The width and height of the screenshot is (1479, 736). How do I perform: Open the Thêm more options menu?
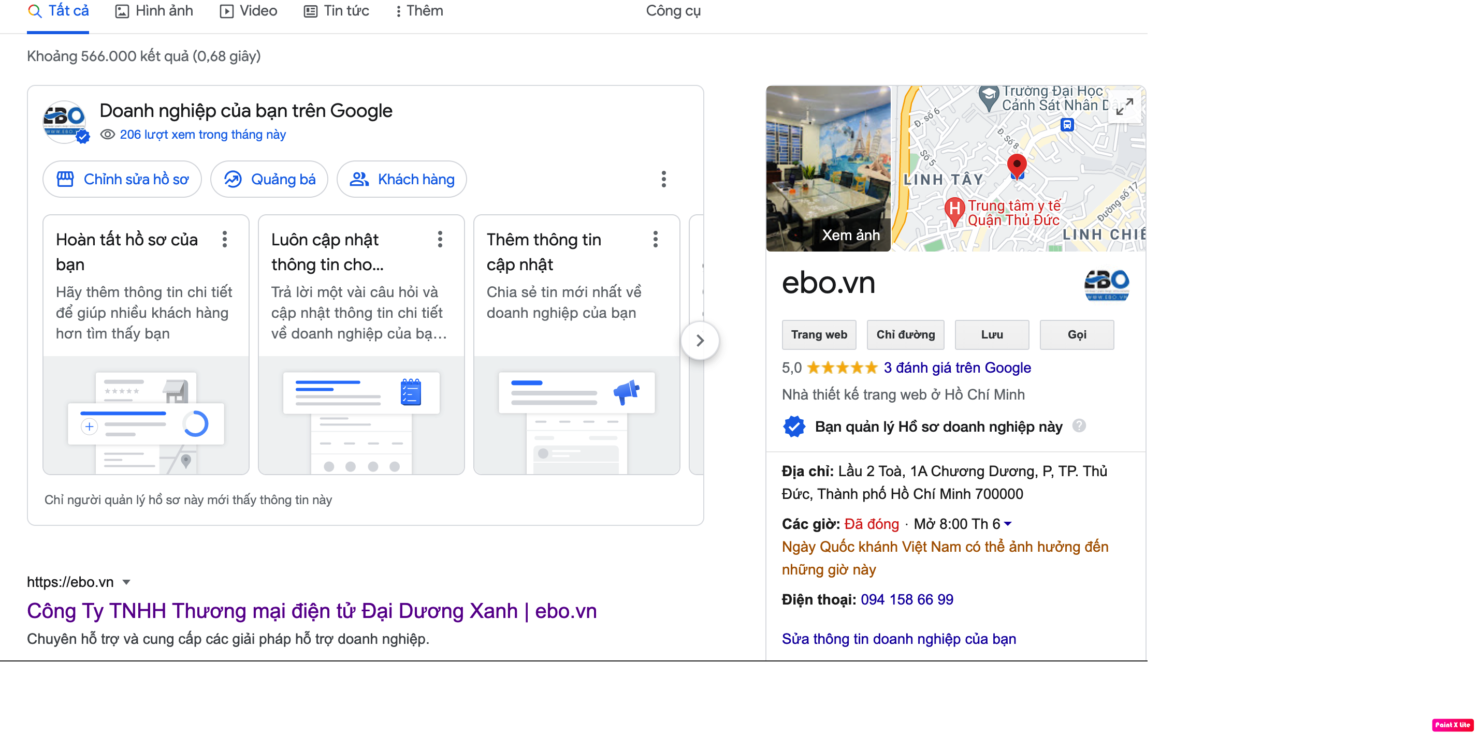(419, 11)
